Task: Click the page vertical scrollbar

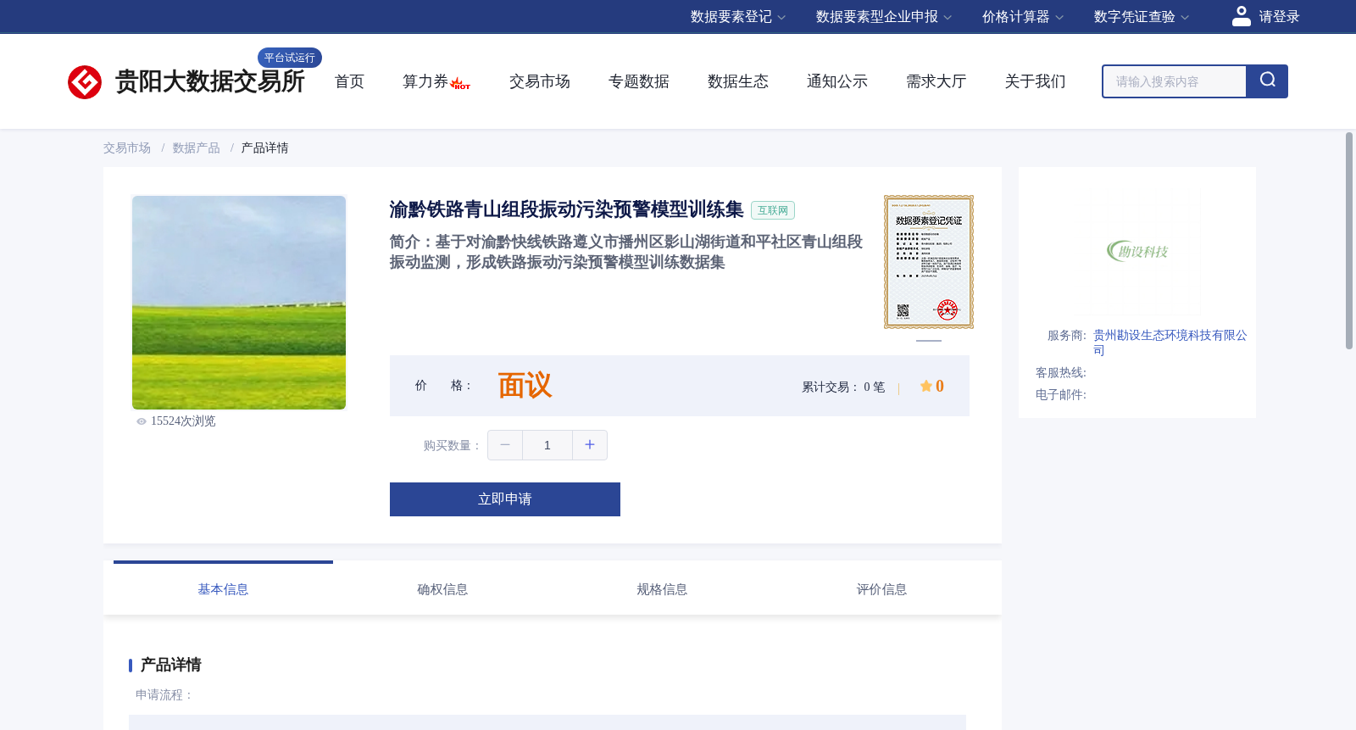Action: 1349,241
